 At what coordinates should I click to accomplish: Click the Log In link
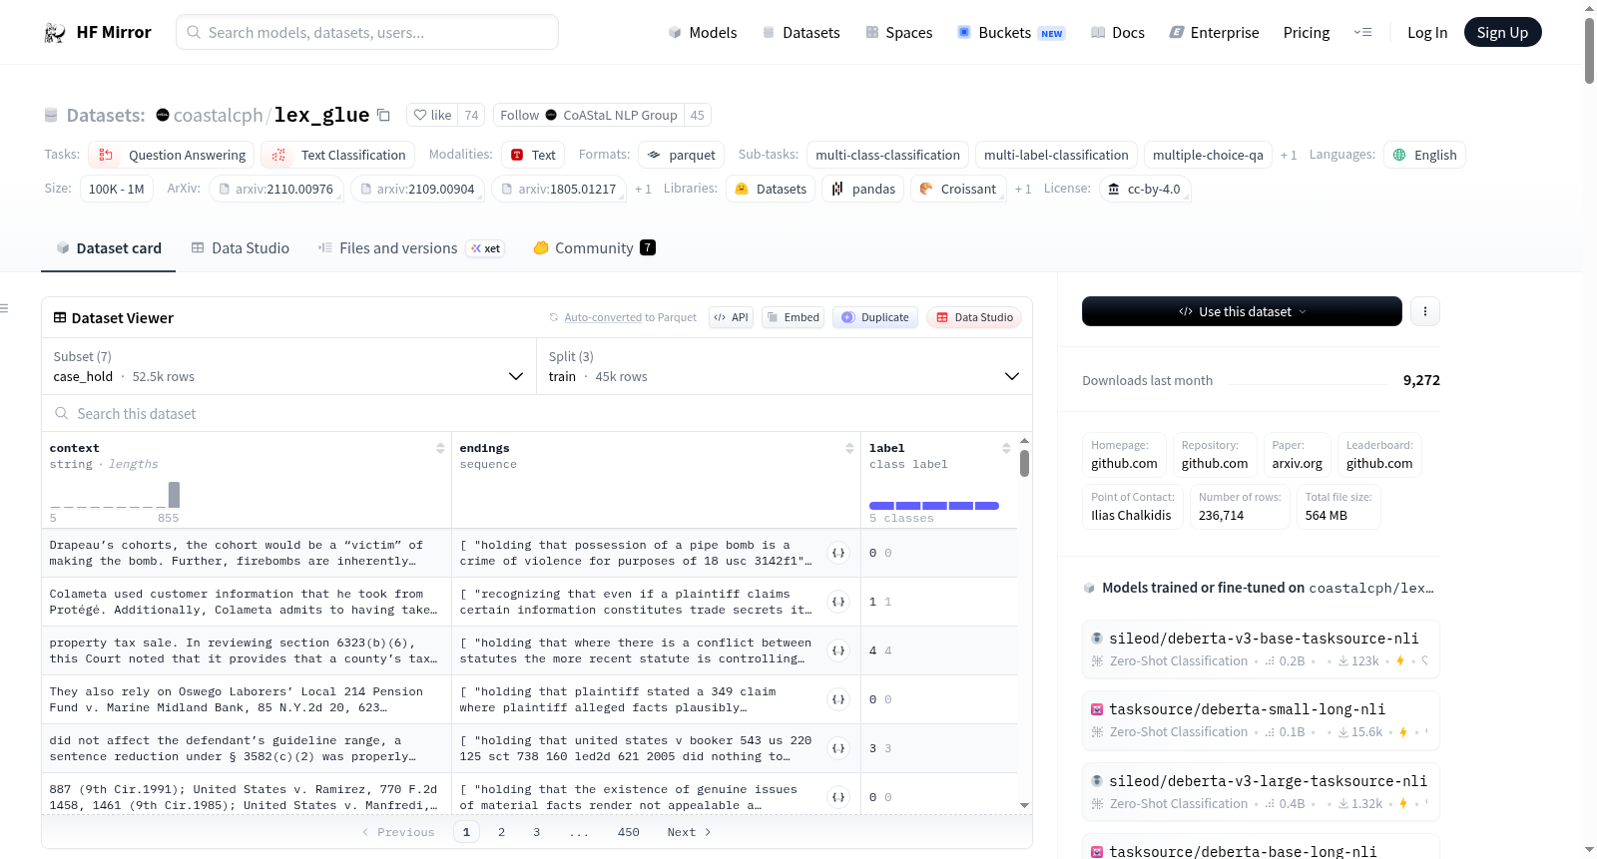coord(1427,33)
